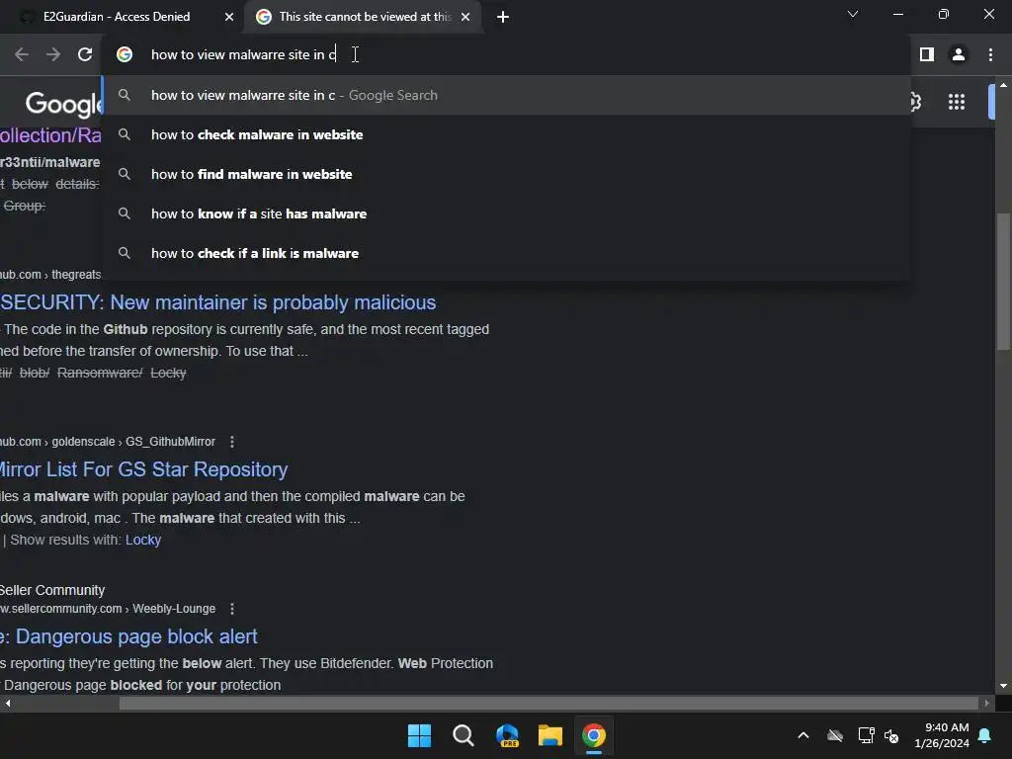Select 'This site cannot be viewed' tab

[x=364, y=17]
